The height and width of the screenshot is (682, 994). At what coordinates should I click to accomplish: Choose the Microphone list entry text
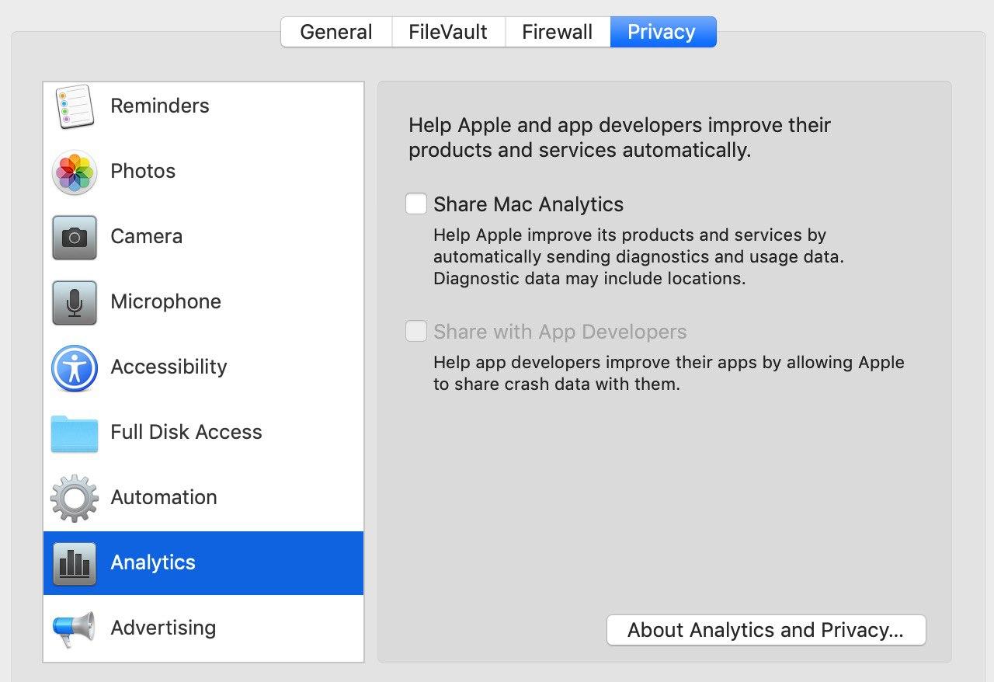click(165, 302)
